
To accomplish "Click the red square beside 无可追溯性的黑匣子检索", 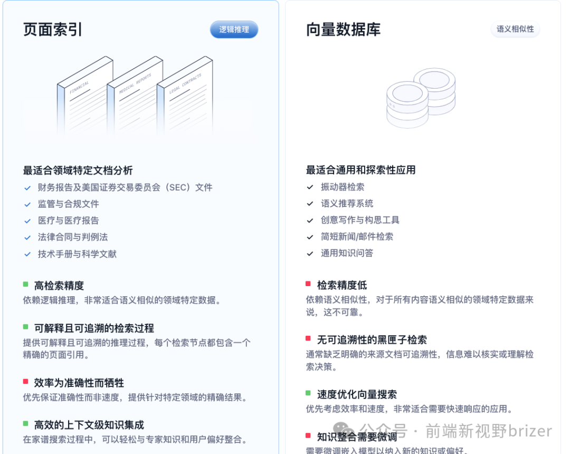I will (x=307, y=338).
